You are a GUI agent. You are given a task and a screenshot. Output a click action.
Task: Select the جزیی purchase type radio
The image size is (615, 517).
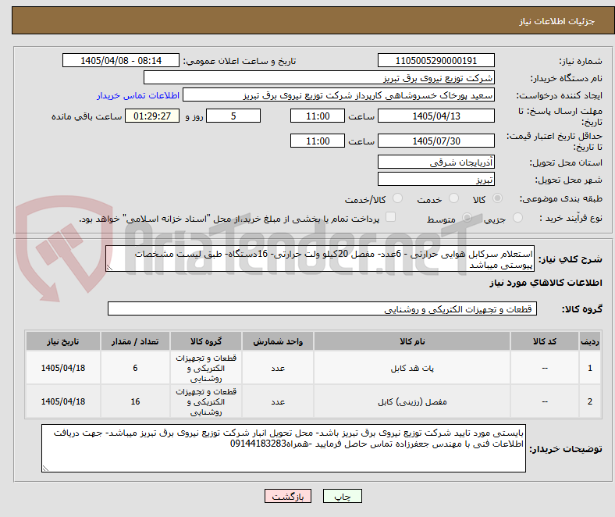click(517, 217)
